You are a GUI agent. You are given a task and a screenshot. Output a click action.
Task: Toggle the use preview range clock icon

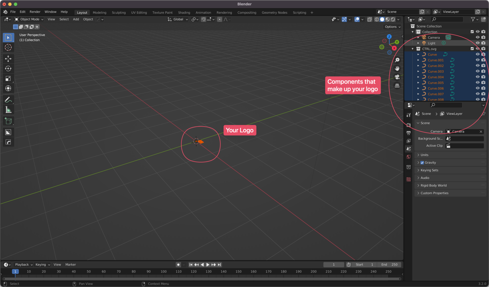pos(349,265)
